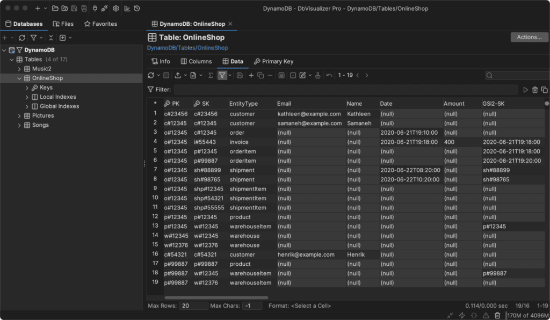This screenshot has width=550, height=320.
Task: Collapse all tree nodes in Databases panel
Action: (50, 38)
